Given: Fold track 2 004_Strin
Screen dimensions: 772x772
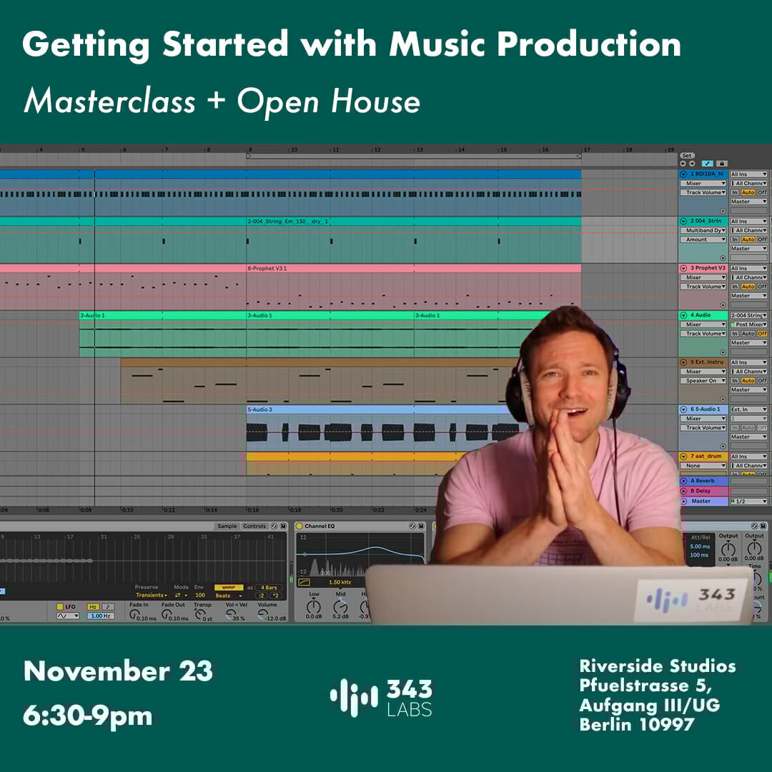Looking at the screenshot, I should click(683, 222).
